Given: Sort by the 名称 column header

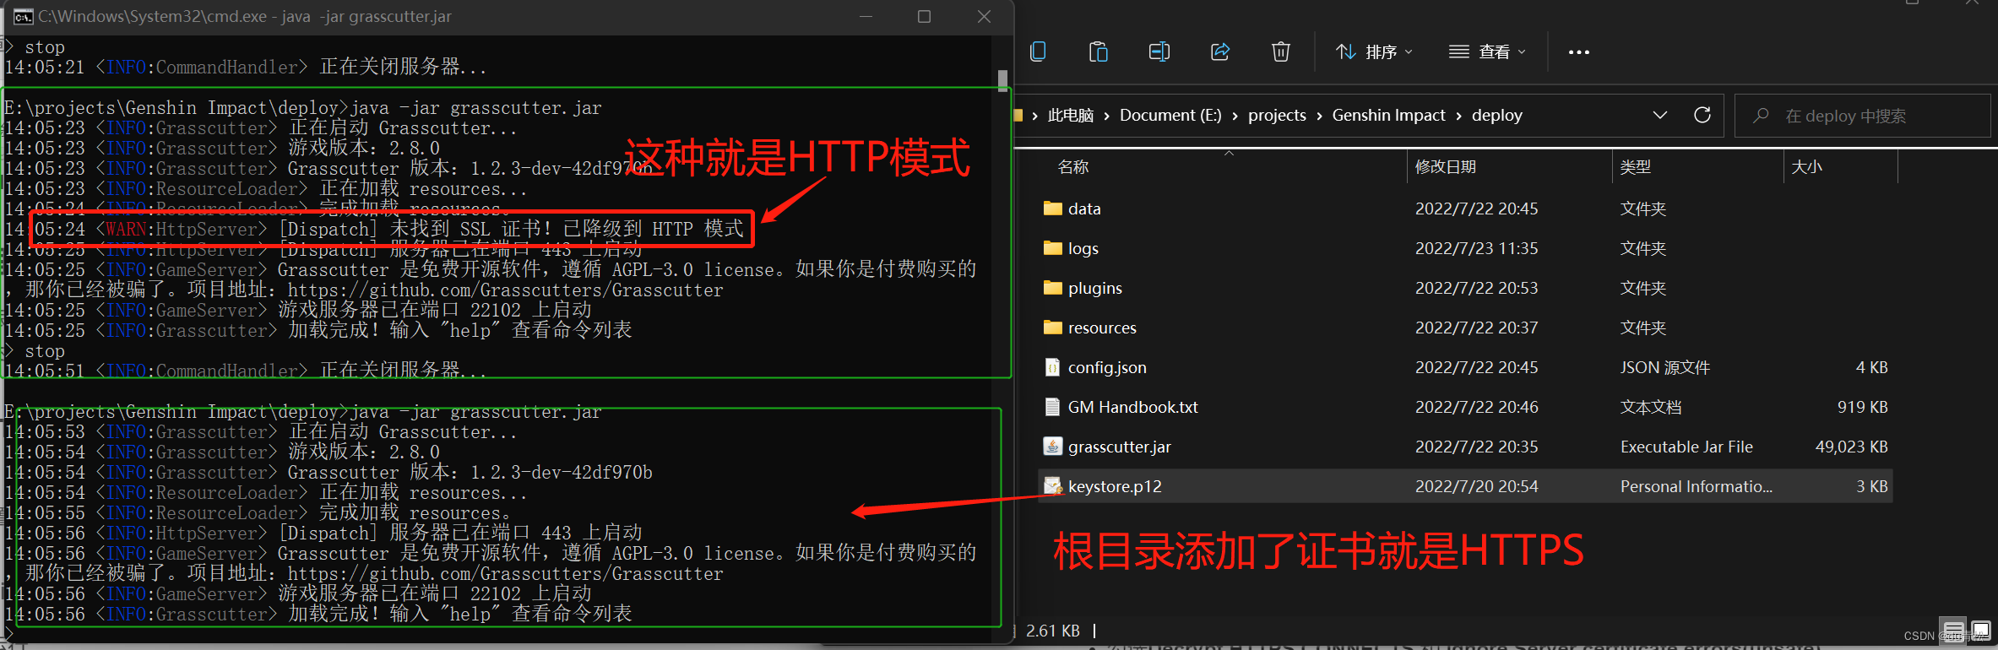Looking at the screenshot, I should 1072,167.
